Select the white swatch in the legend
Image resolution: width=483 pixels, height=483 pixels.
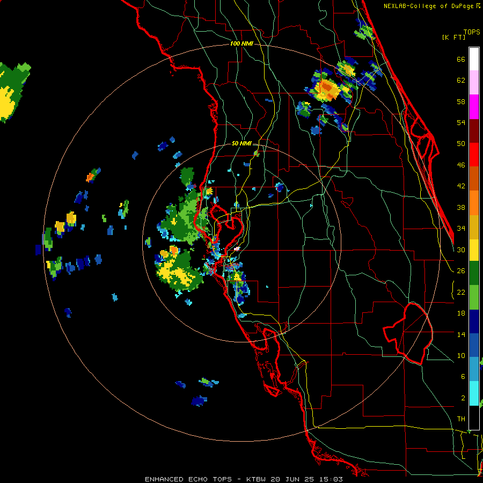pyautogui.click(x=474, y=59)
